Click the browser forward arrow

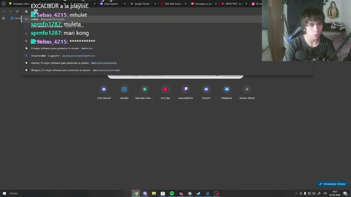coord(10,11)
